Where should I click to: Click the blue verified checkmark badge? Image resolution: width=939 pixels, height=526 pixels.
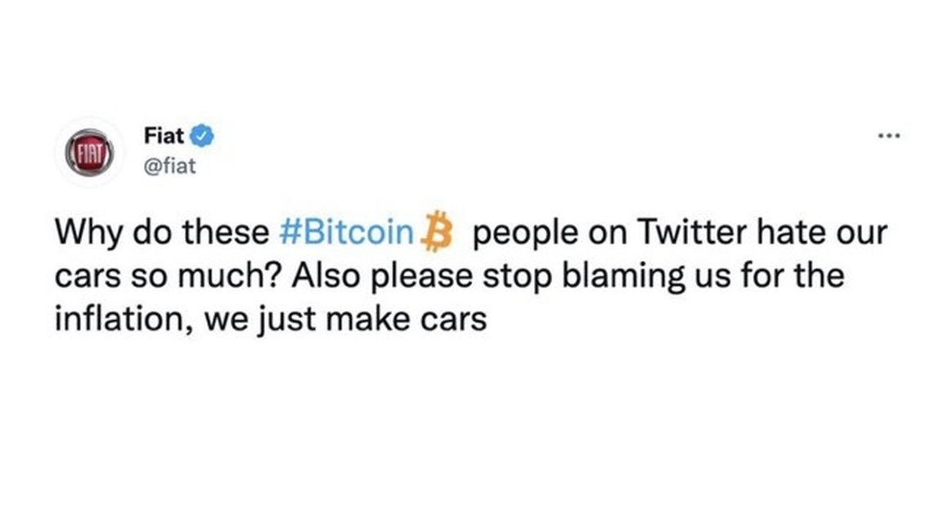(202, 136)
